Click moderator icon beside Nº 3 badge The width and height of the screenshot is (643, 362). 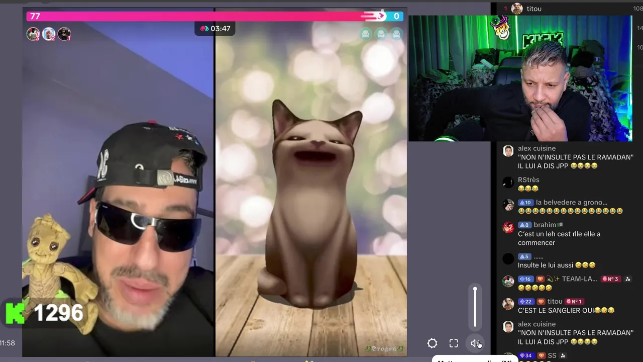(x=628, y=279)
